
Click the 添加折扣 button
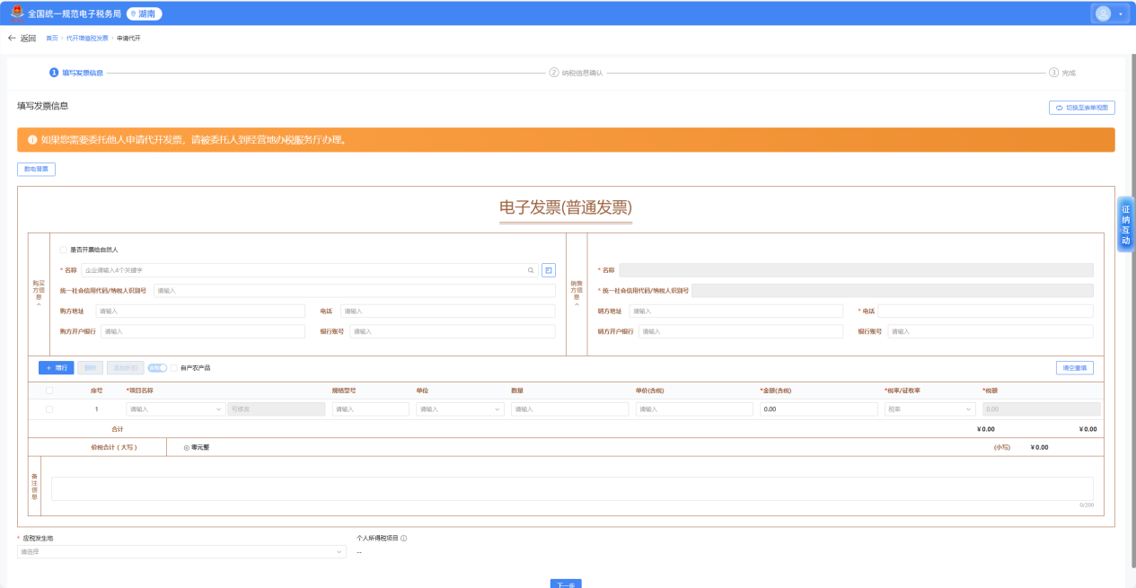[x=125, y=368]
